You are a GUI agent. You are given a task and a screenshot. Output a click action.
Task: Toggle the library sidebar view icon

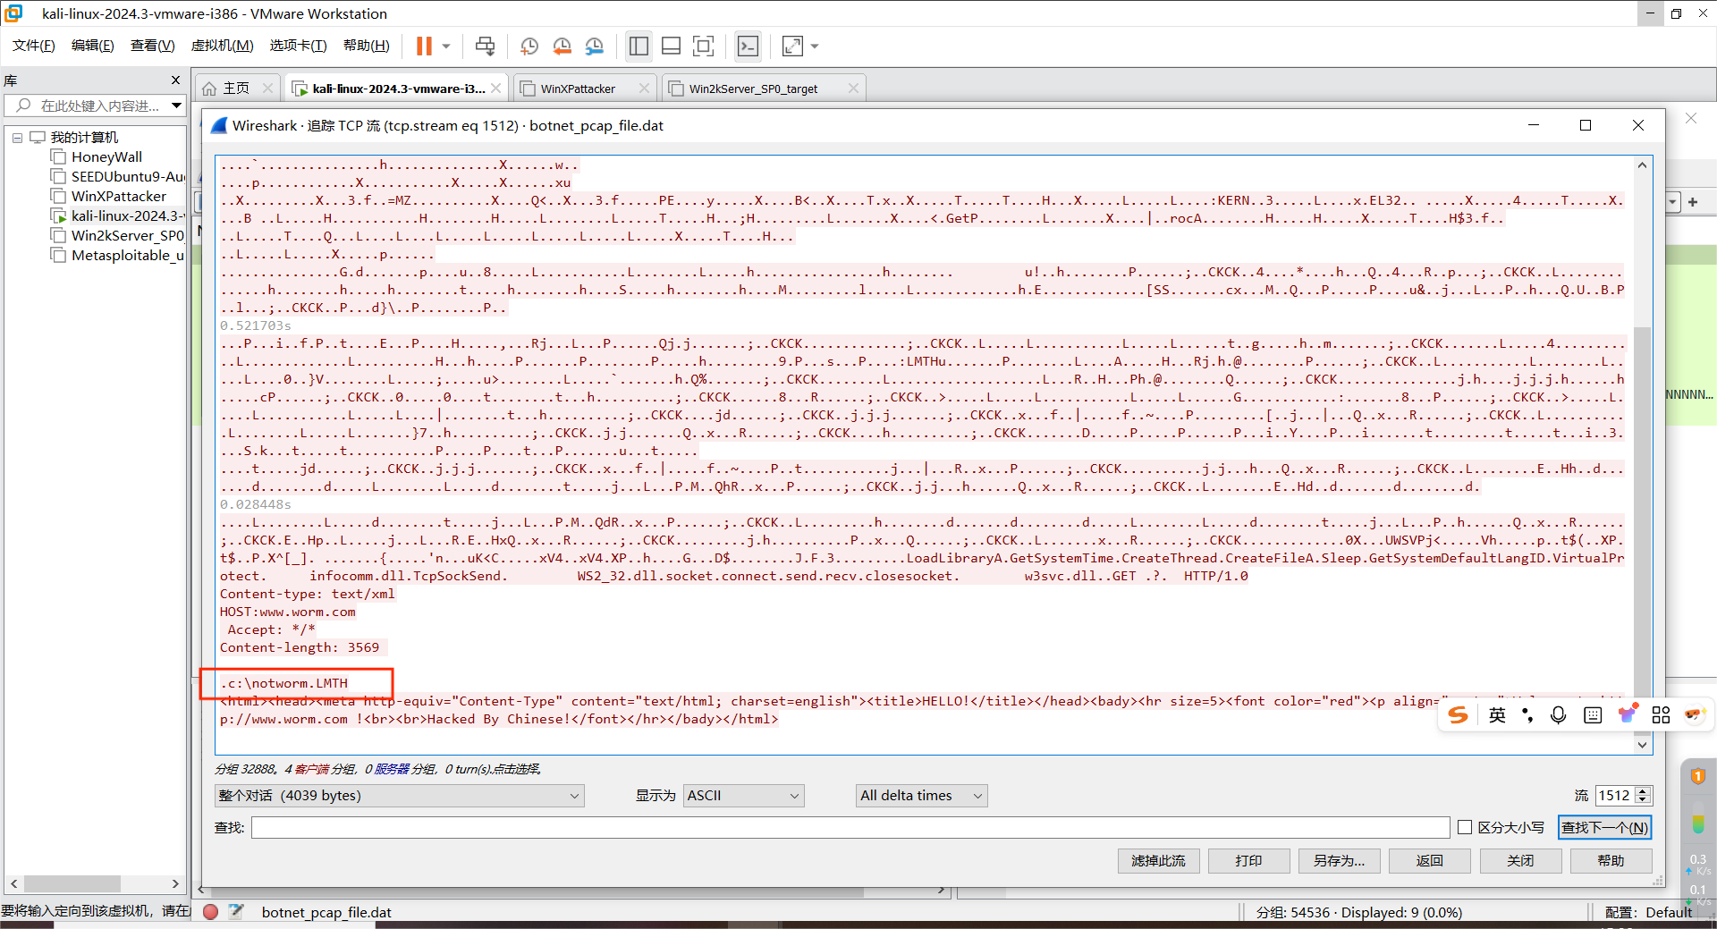(639, 46)
